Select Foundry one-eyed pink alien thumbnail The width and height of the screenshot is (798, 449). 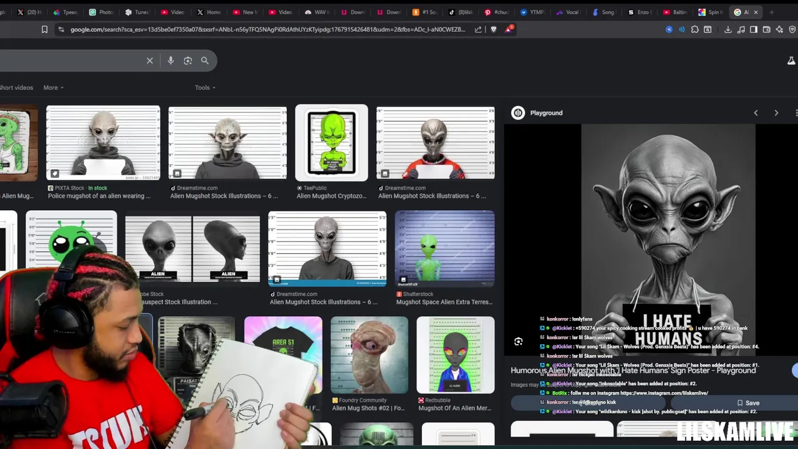point(369,355)
